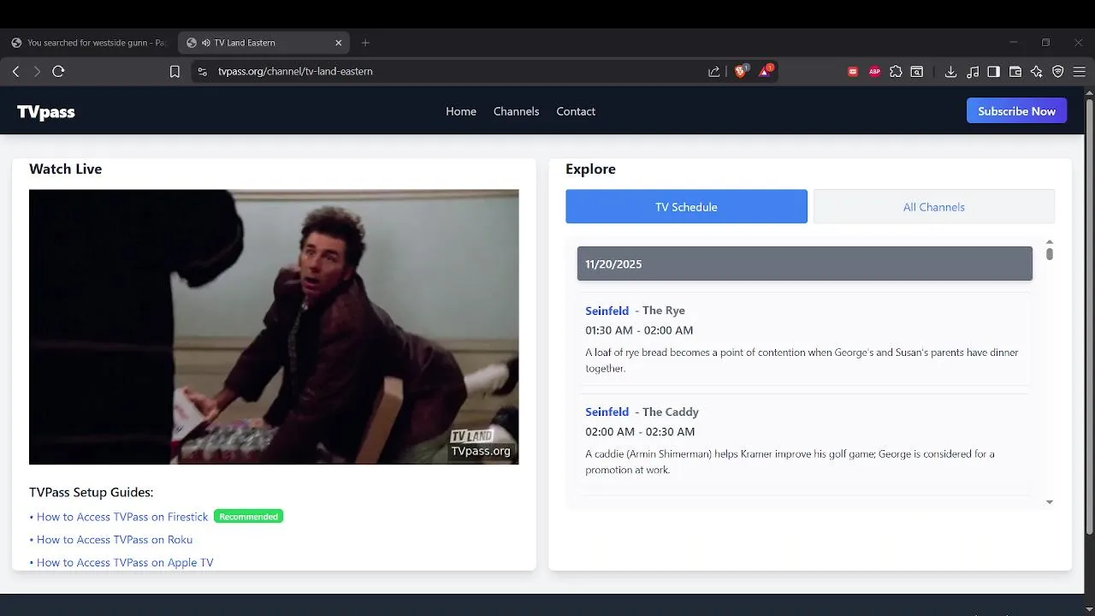Viewport: 1095px width, 616px height.
Task: Open the music note playlist icon
Action: 973,72
